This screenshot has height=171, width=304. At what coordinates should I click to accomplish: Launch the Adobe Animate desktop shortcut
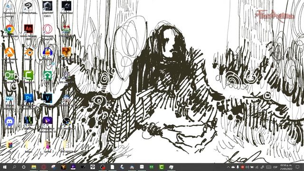28,29
